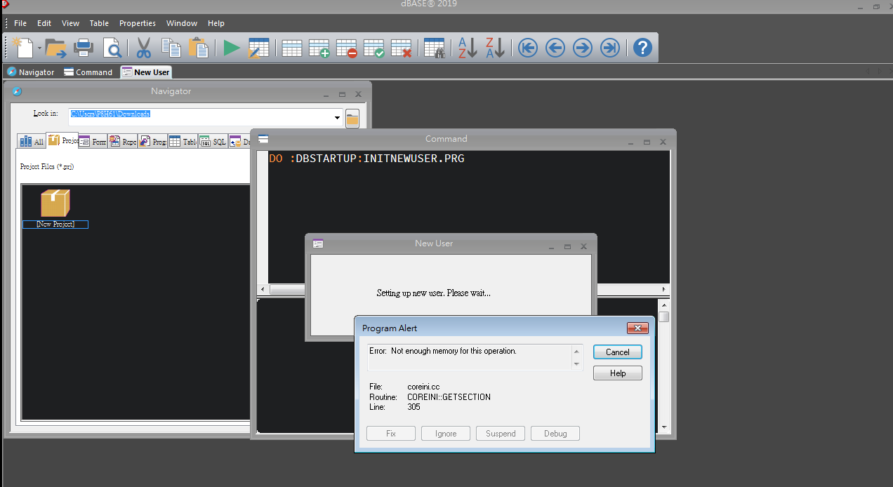
Task: Click the Open file folder toolbar icon
Action: point(56,48)
